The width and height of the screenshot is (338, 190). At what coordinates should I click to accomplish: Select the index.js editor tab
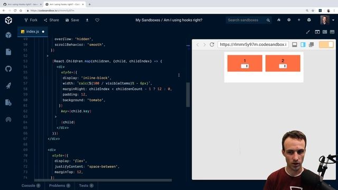pos(32,32)
